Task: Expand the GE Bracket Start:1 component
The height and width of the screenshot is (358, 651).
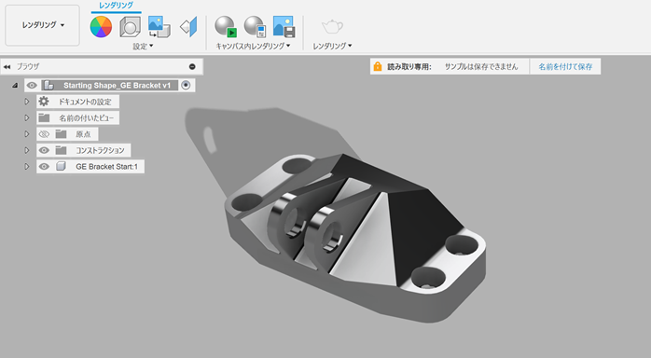Action: tap(26, 166)
